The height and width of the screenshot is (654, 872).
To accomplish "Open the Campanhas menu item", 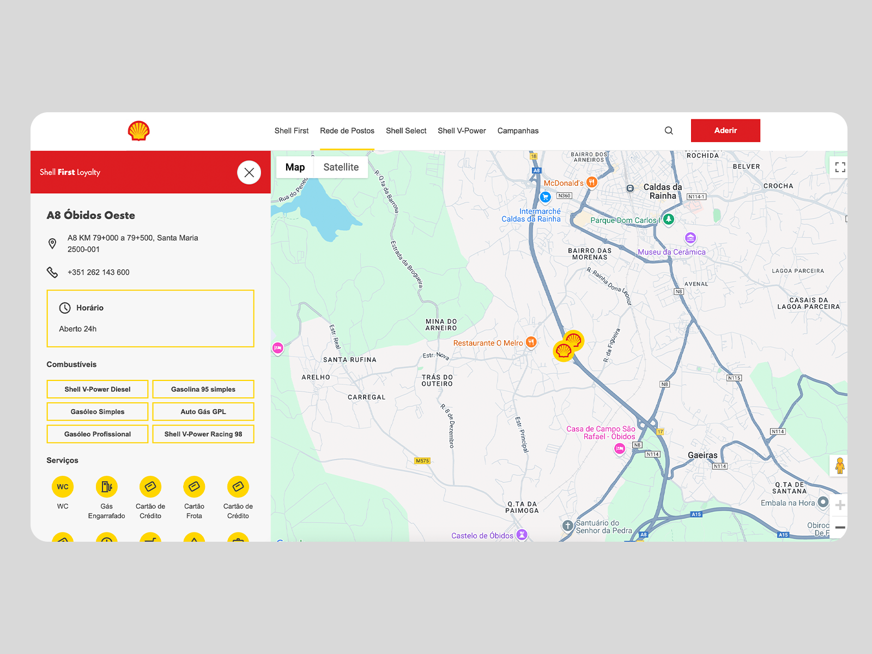I will coord(518,131).
